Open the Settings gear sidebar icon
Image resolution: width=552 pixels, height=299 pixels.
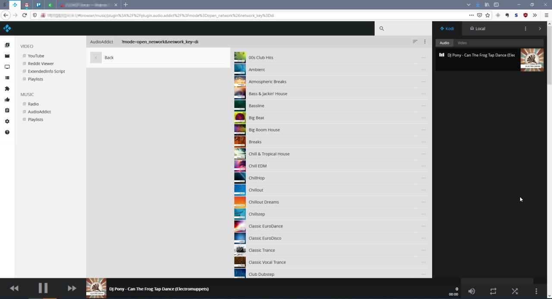(7, 121)
